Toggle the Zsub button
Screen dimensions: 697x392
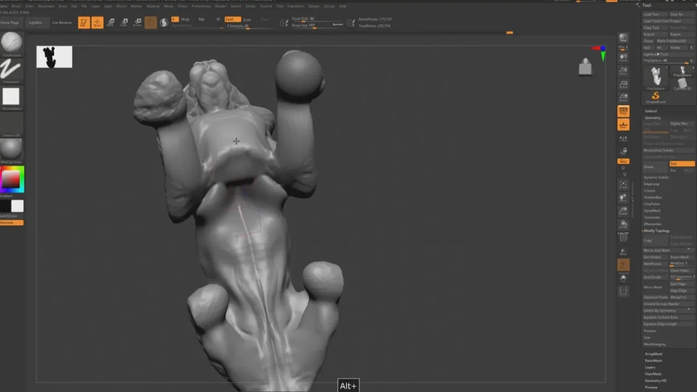pyautogui.click(x=247, y=19)
